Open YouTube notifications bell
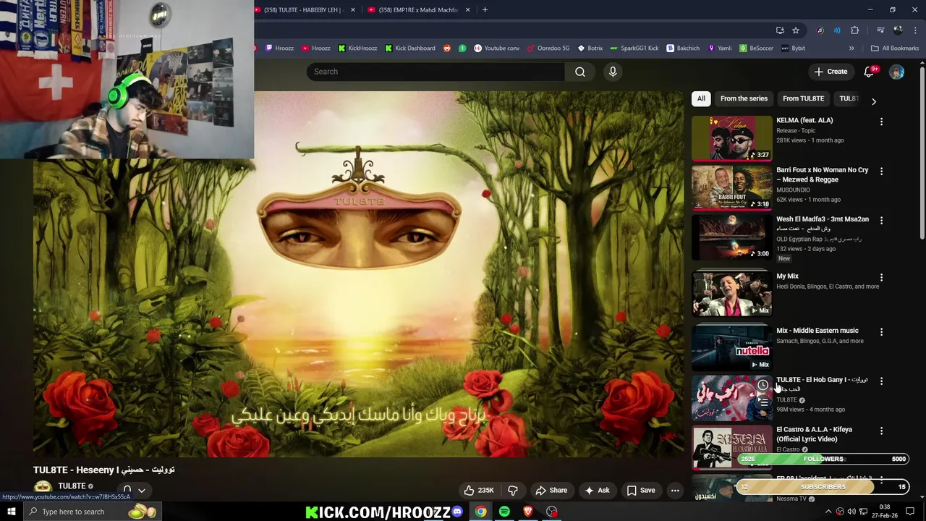Image resolution: width=926 pixels, height=521 pixels. pos(870,72)
